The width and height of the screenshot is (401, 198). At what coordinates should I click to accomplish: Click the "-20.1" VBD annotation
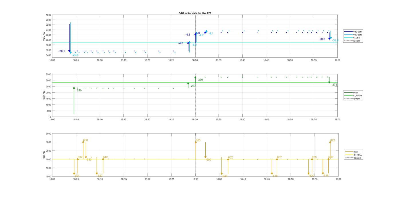point(62,51)
